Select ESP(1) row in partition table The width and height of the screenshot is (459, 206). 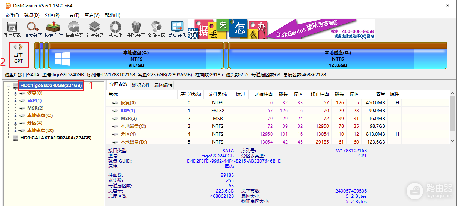pyautogui.click(x=277, y=110)
